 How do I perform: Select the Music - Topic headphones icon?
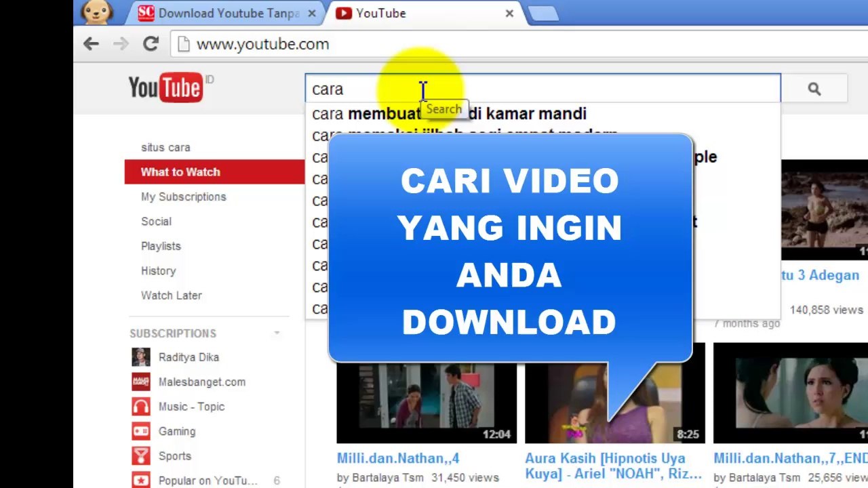pyautogui.click(x=141, y=407)
